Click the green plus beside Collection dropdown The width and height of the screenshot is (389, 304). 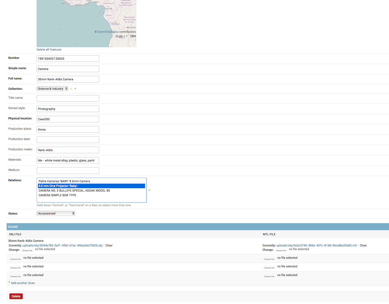coord(75,89)
